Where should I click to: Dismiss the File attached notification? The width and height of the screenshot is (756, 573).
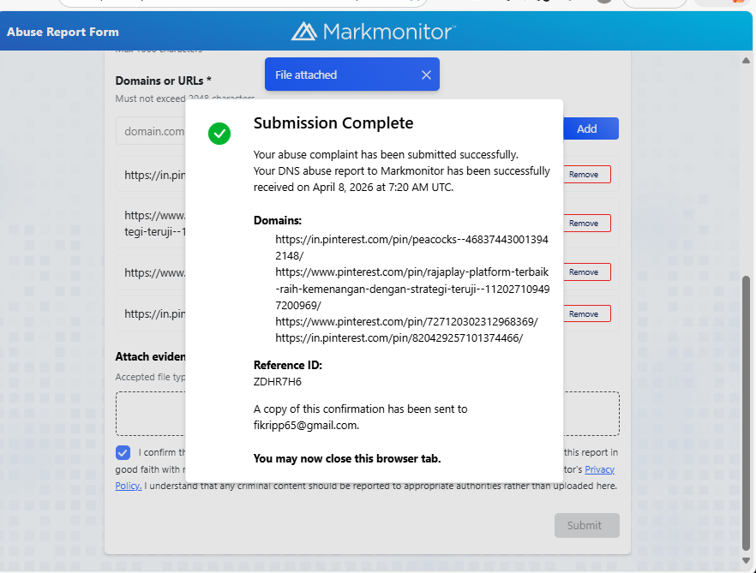[x=426, y=75]
